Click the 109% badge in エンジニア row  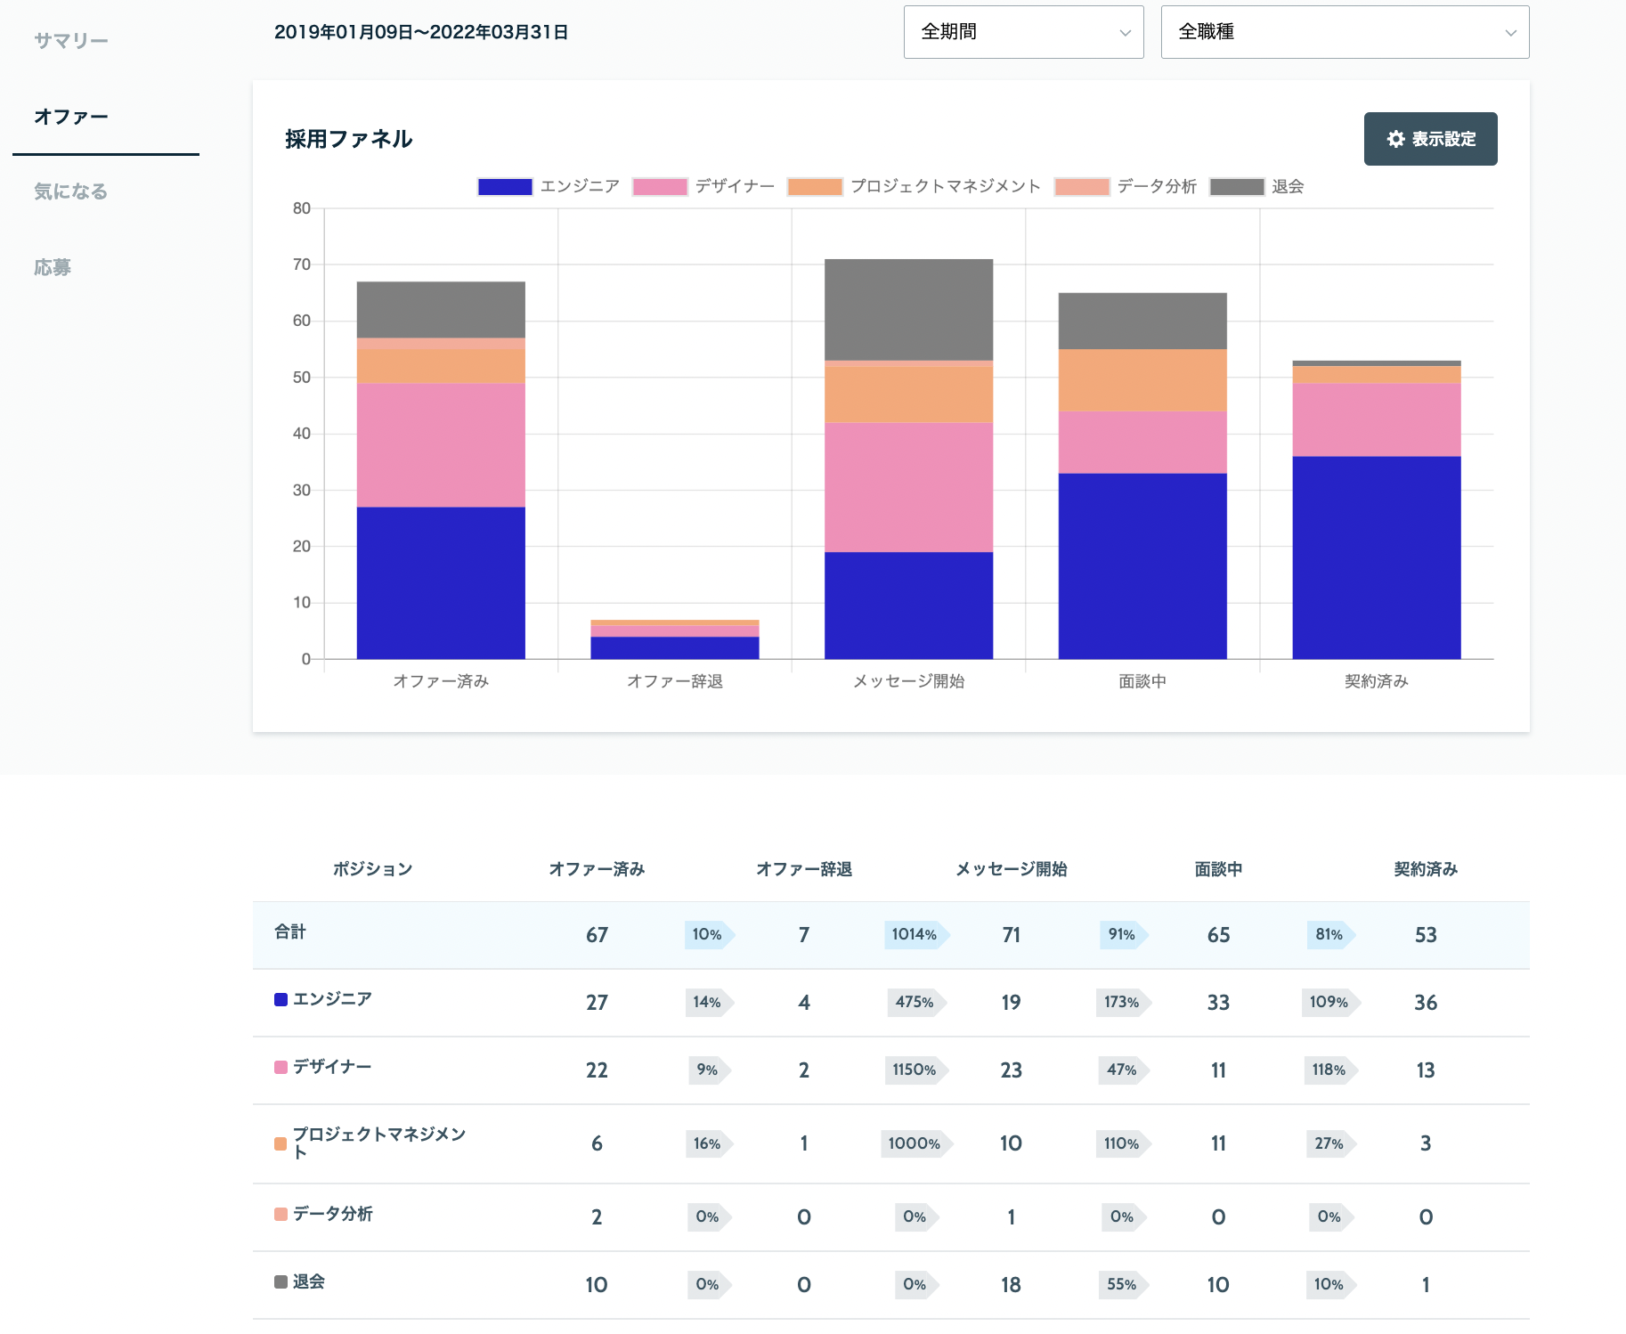click(x=1331, y=1002)
